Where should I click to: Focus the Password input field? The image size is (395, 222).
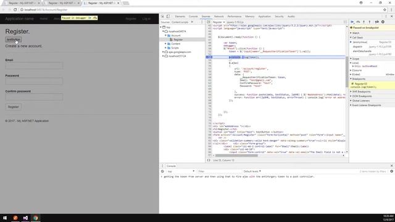pos(34,81)
